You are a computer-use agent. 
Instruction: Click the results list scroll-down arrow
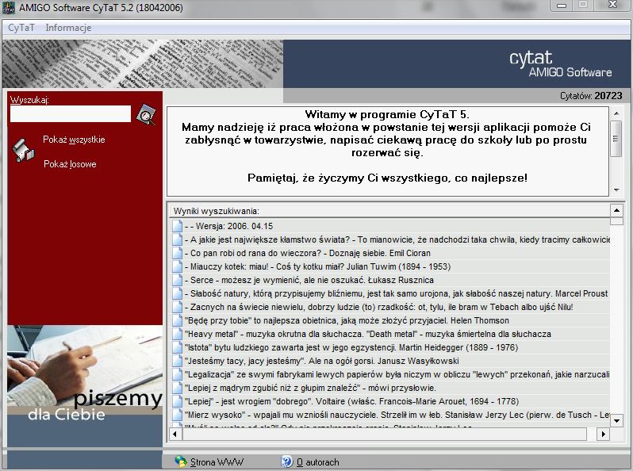(x=616, y=421)
